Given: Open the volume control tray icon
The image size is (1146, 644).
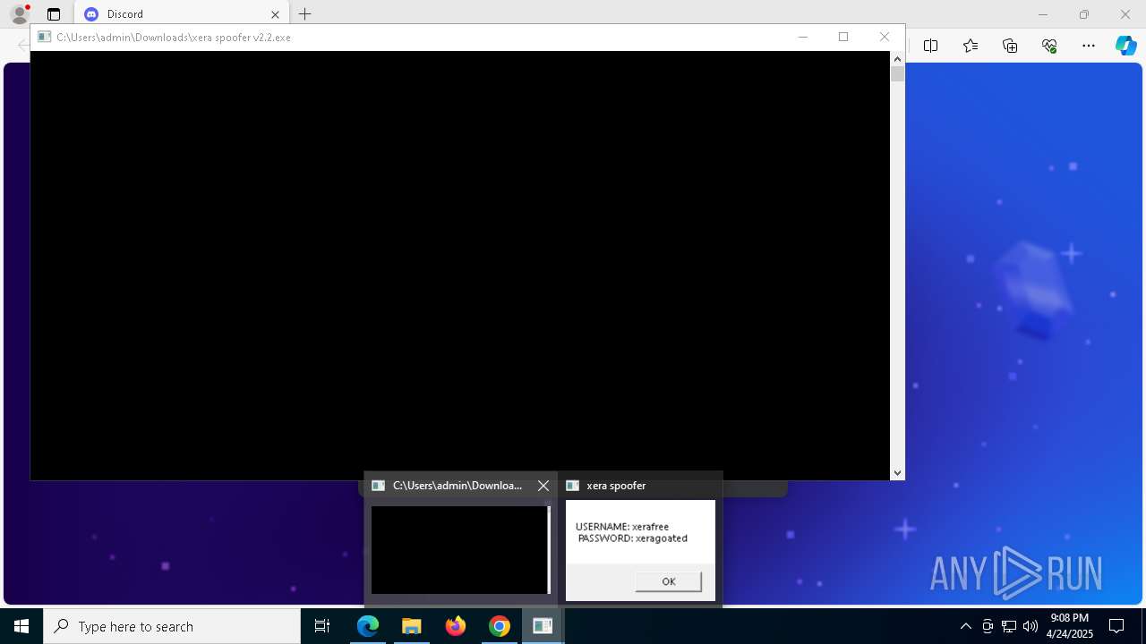Looking at the screenshot, I should 1031,626.
